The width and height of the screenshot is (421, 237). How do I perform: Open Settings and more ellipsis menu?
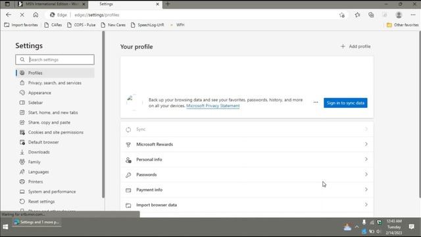pyautogui.click(x=413, y=15)
